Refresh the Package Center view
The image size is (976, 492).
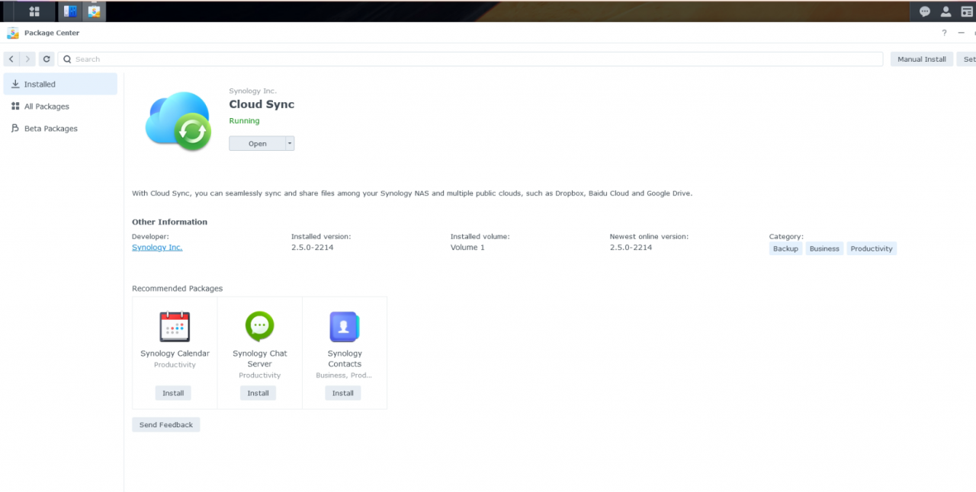coord(46,59)
